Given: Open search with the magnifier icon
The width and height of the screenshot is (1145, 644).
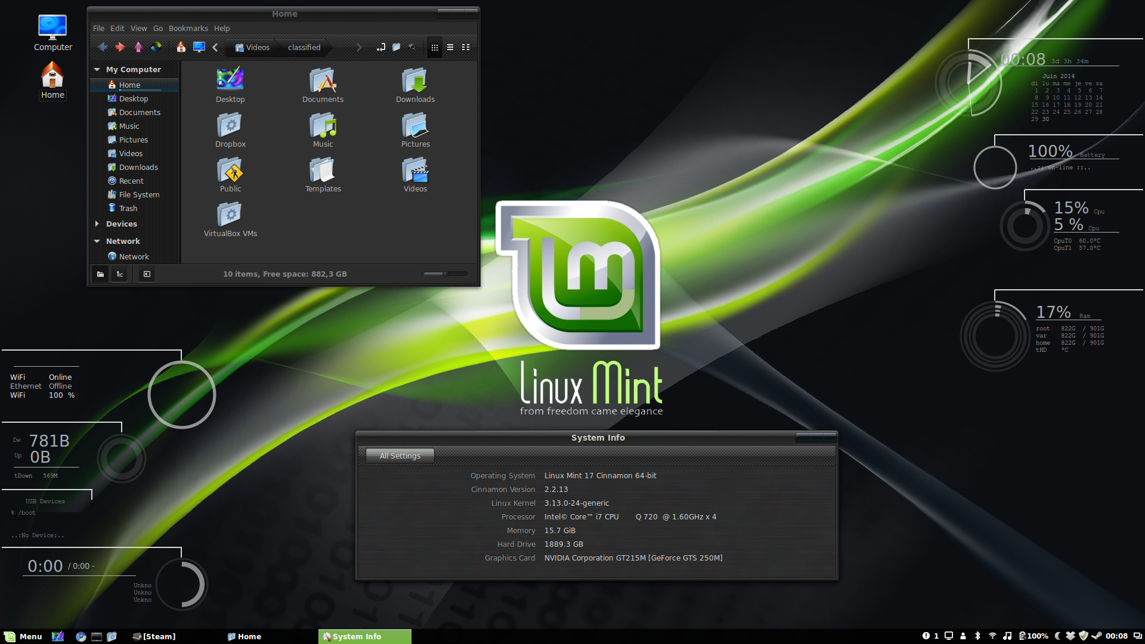Looking at the screenshot, I should click(x=411, y=47).
